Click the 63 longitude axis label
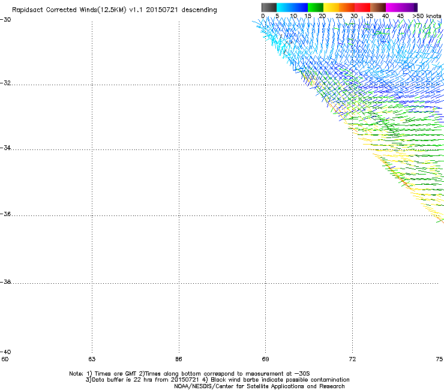 pos(92,359)
